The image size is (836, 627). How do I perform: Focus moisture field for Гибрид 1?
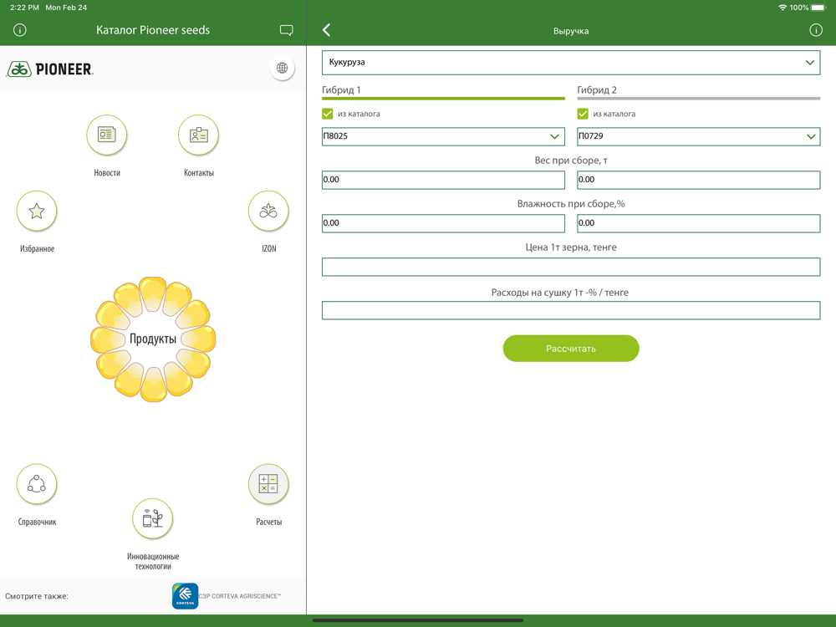(x=443, y=223)
